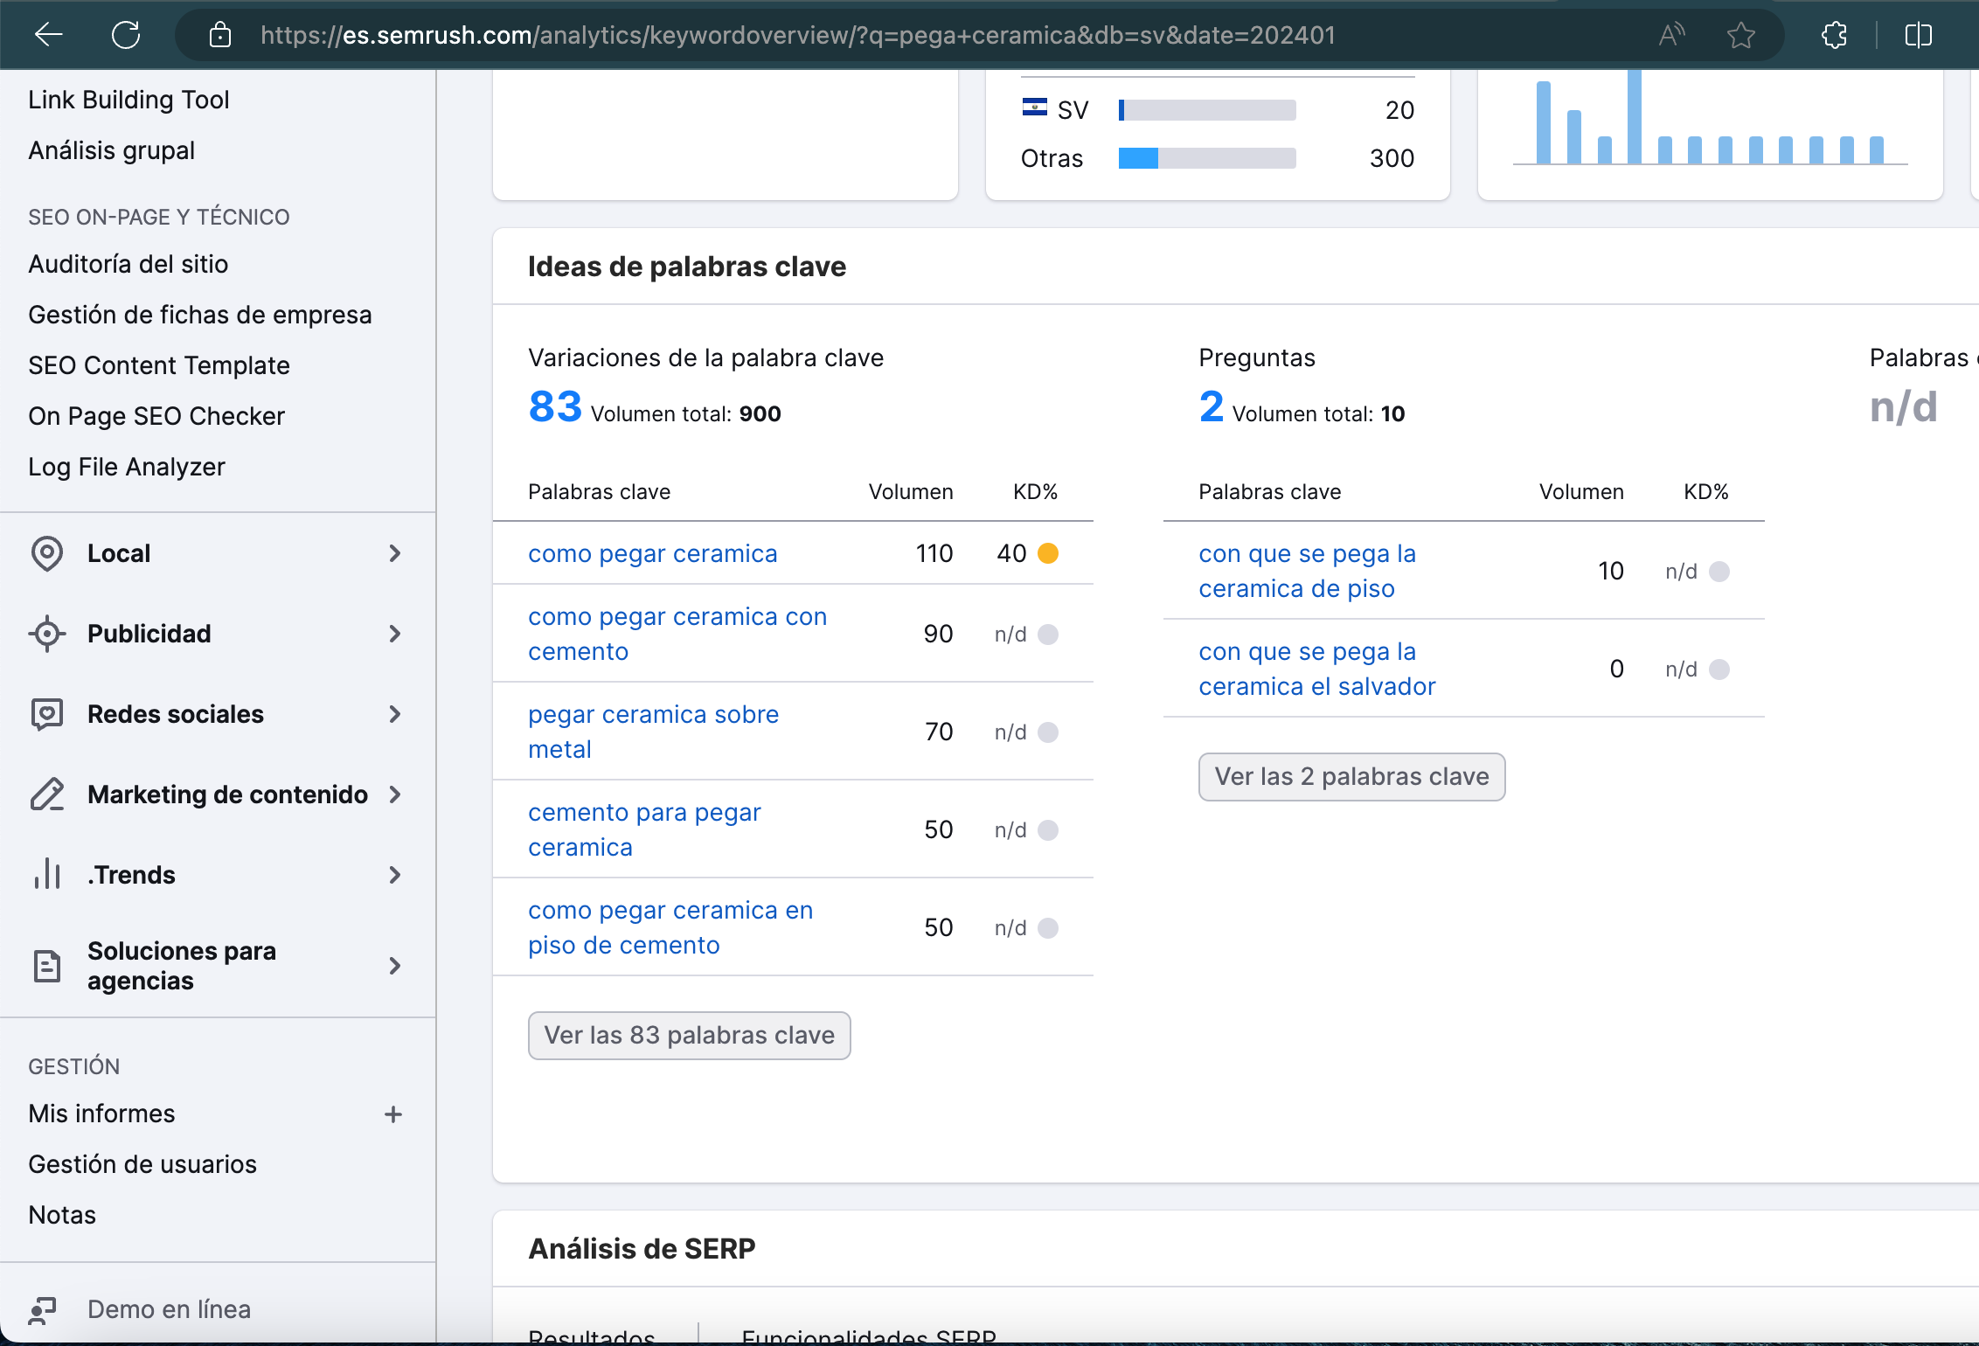
Task: Click the Volumen total 900 text
Action: coord(686,413)
